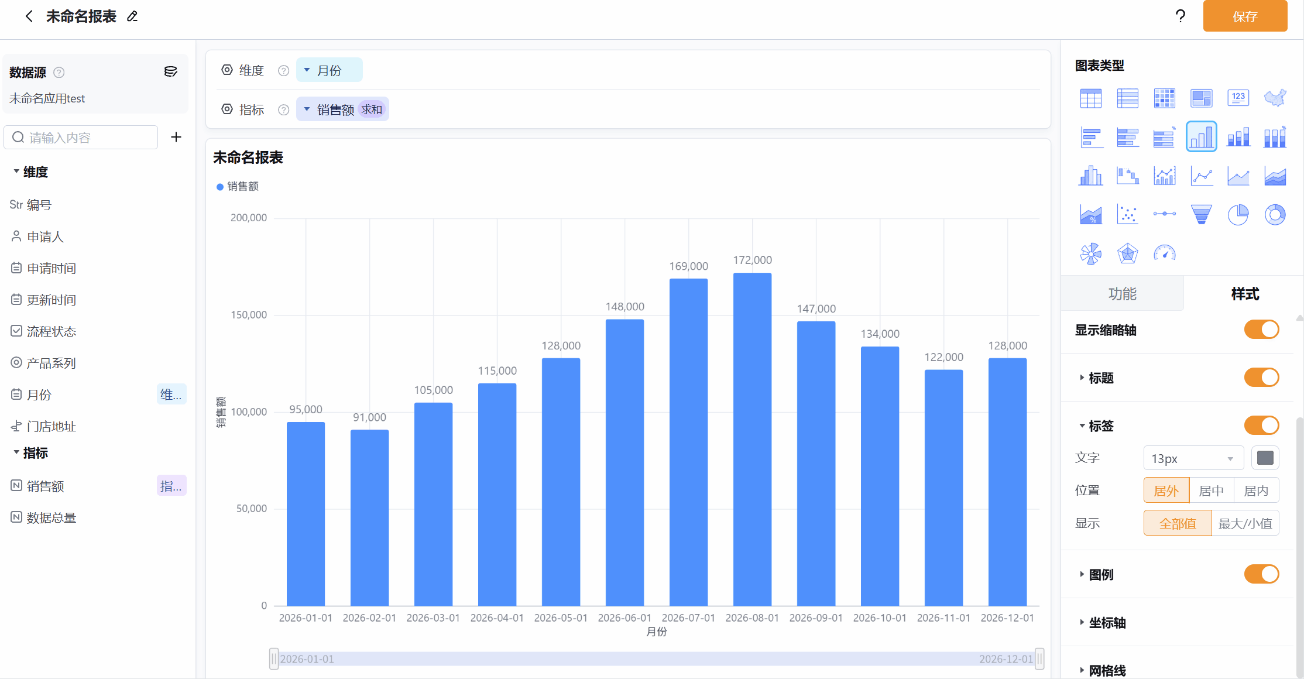Click the left handle of the zoom slider
Image resolution: width=1304 pixels, height=679 pixels.
(274, 659)
